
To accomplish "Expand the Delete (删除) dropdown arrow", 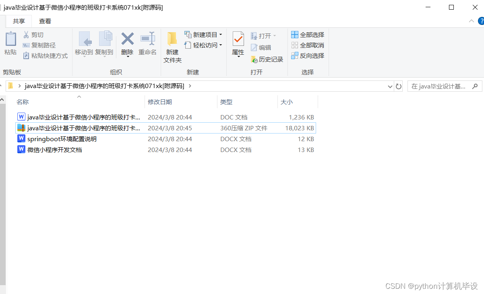I will [x=127, y=57].
